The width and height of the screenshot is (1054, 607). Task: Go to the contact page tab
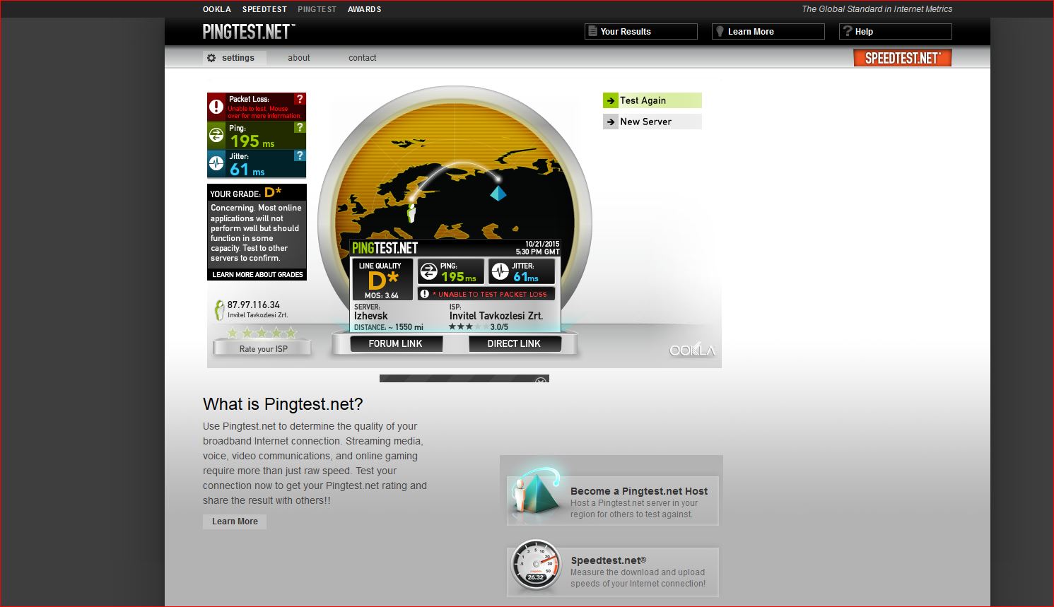(x=363, y=58)
